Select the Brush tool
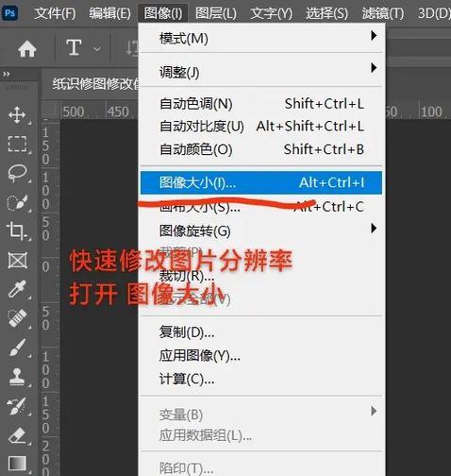 (17, 348)
